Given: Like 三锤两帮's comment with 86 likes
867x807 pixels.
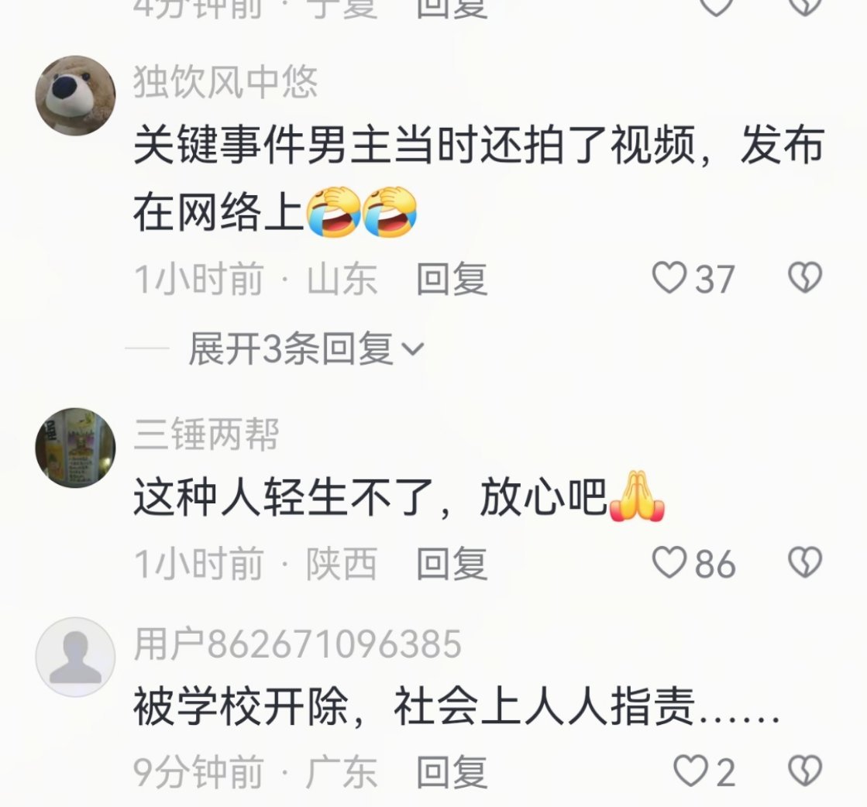Looking at the screenshot, I should [x=669, y=563].
